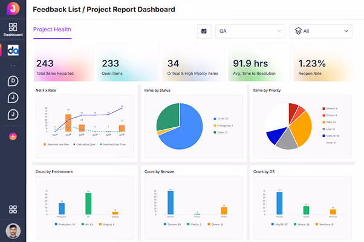Click the All dropdown chevron arrow
Viewport: 364px width, 242px height.
tap(346, 31)
